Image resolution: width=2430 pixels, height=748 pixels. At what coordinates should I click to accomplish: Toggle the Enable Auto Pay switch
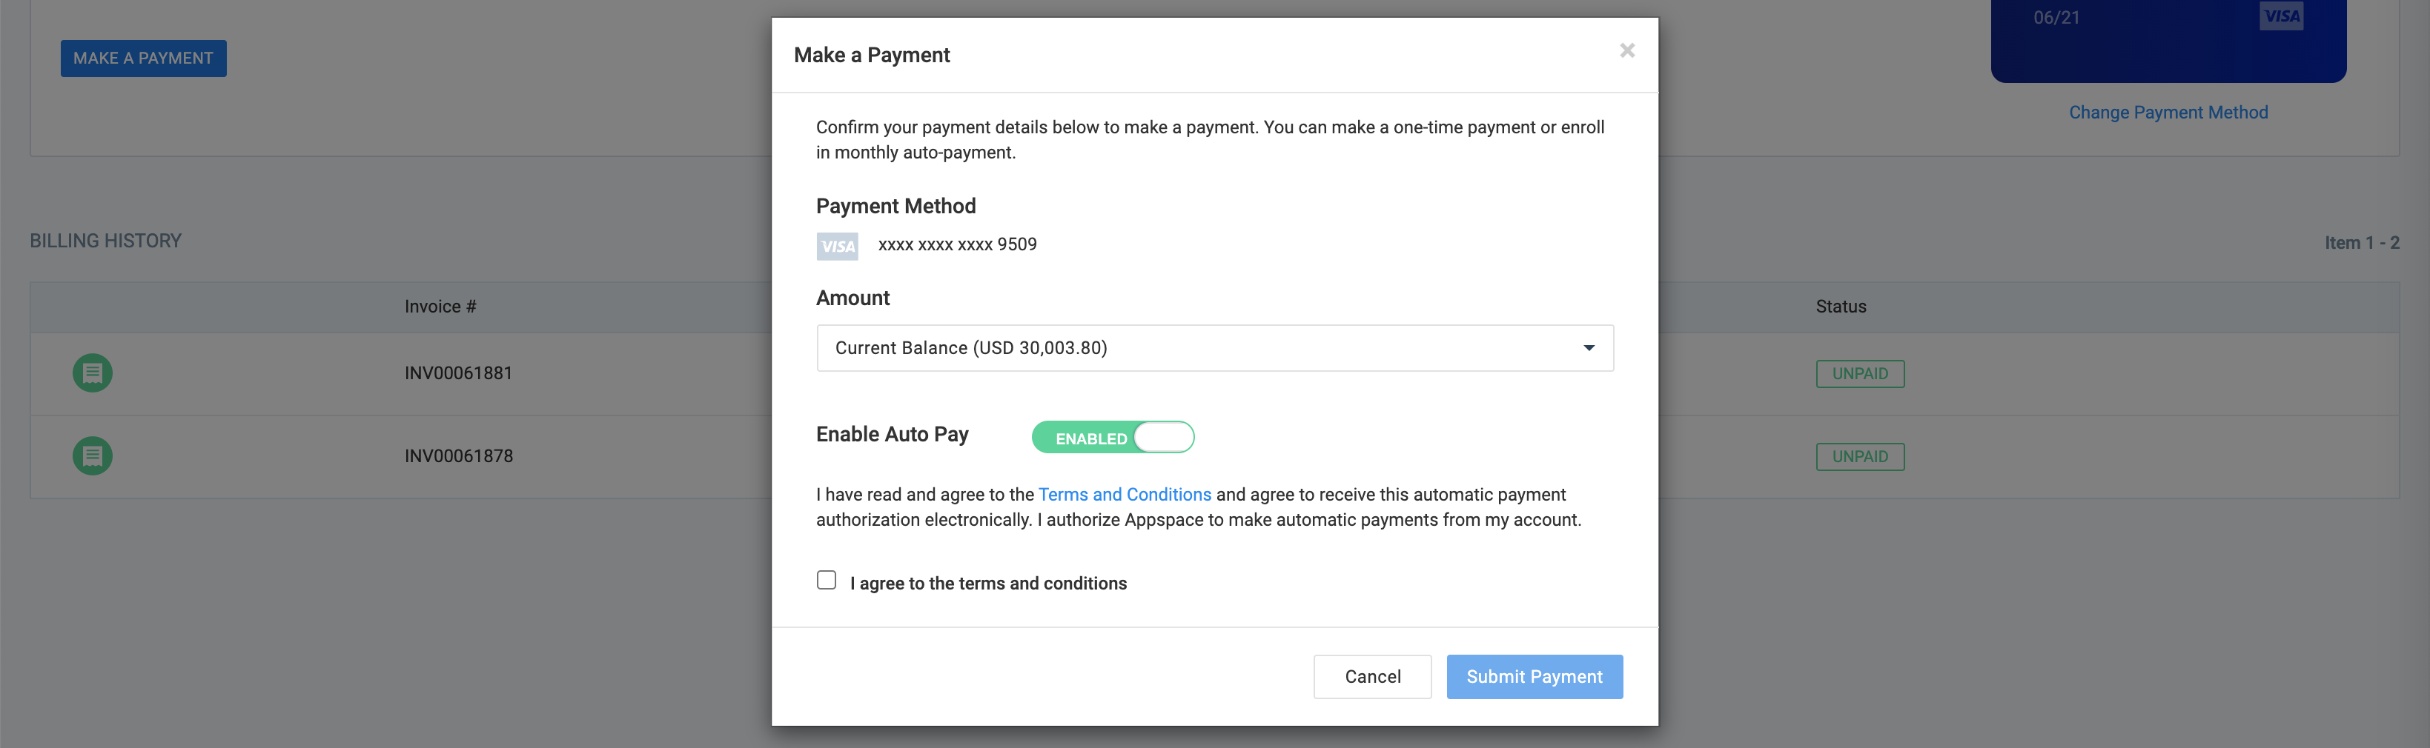1112,437
